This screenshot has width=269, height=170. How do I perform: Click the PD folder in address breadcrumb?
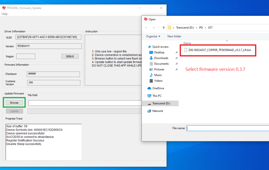coord(201,28)
